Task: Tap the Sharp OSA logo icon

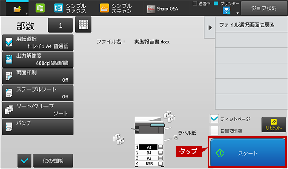Action: (151, 9)
